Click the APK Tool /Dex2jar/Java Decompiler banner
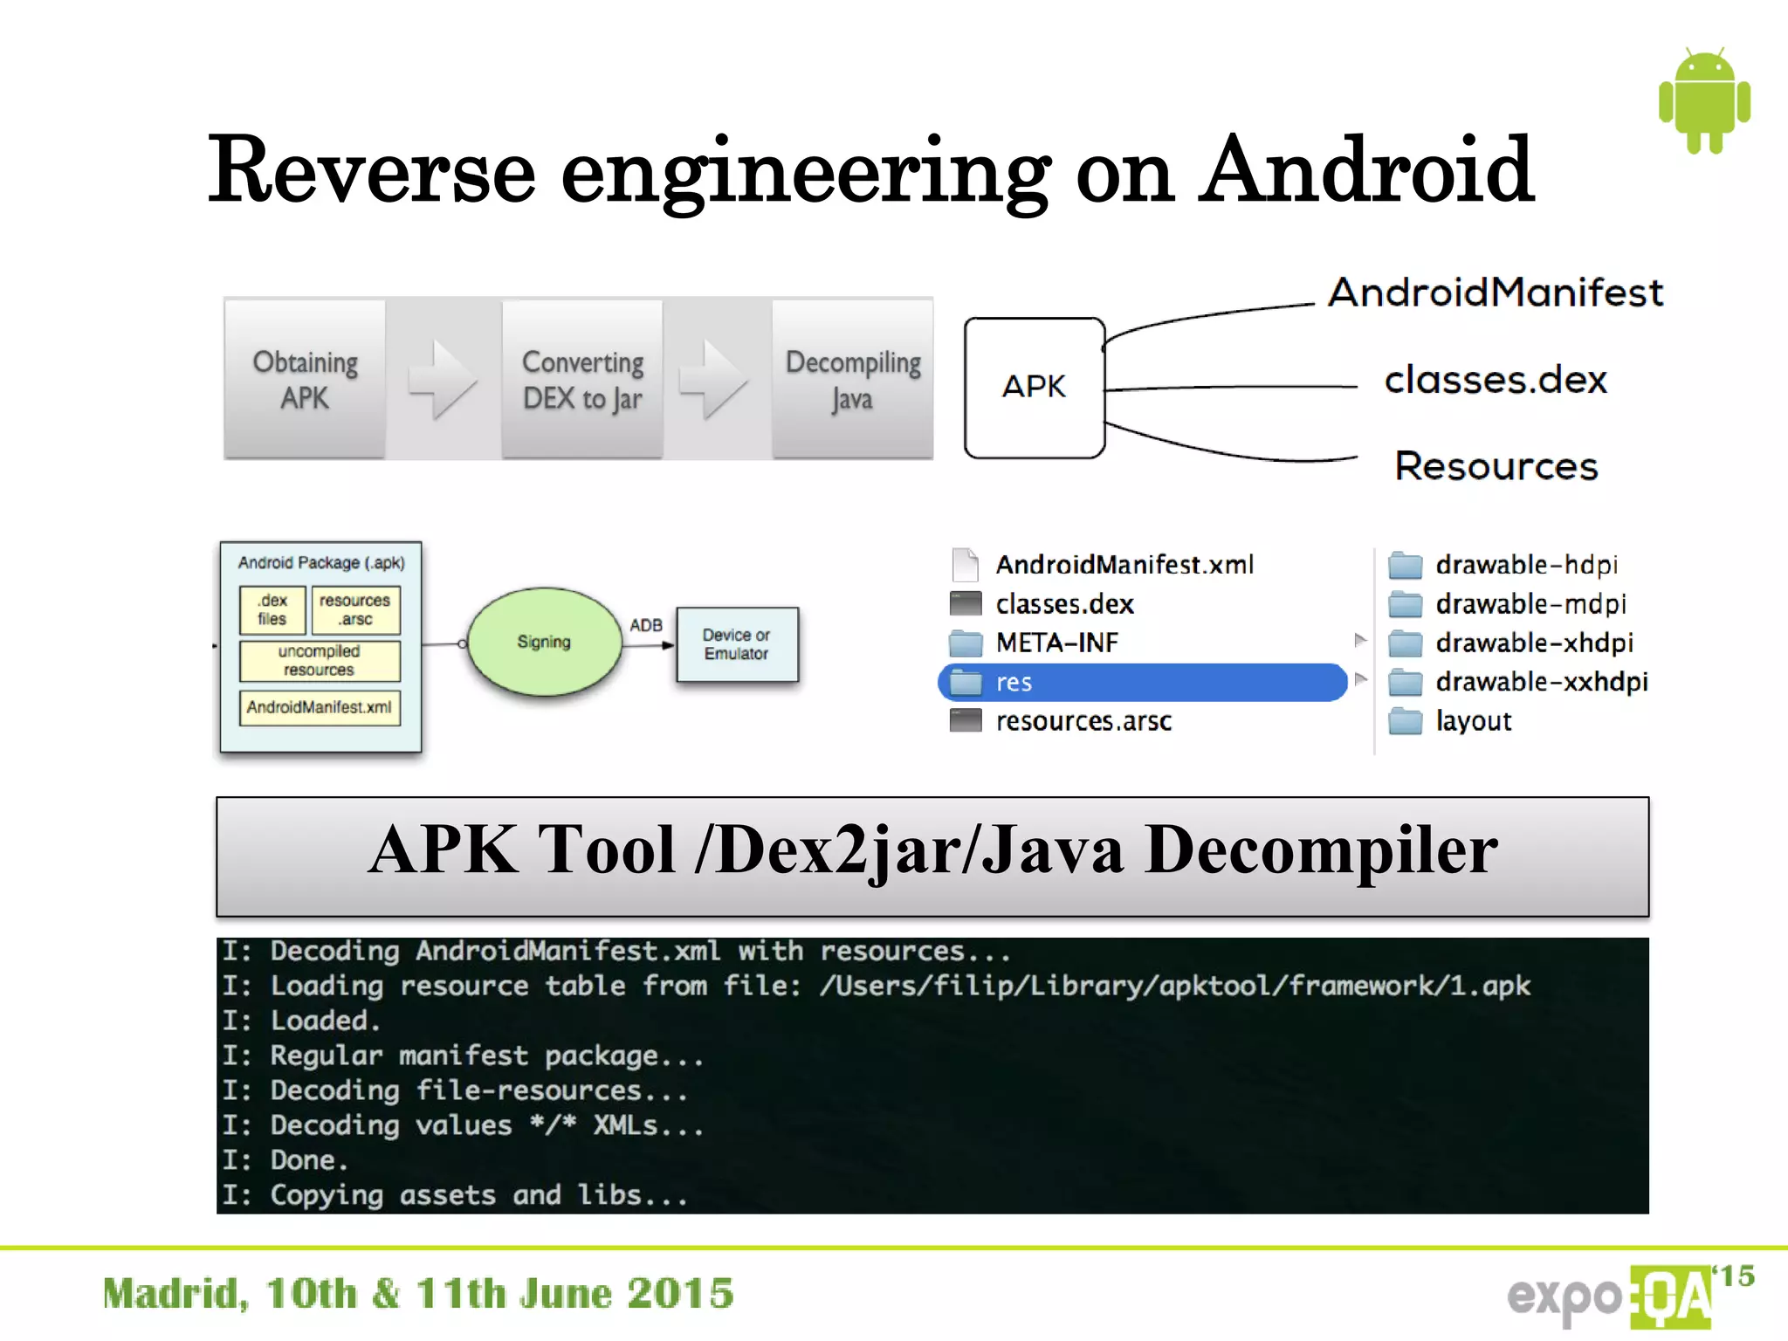The height and width of the screenshot is (1341, 1788). coord(932,856)
